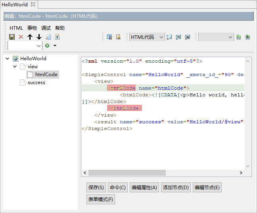Close the HelloWorld tab

[x=33, y=4]
